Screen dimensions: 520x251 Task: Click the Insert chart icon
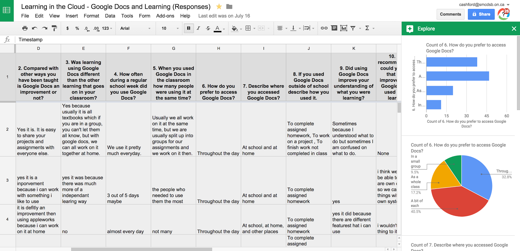pyautogui.click(x=344, y=28)
